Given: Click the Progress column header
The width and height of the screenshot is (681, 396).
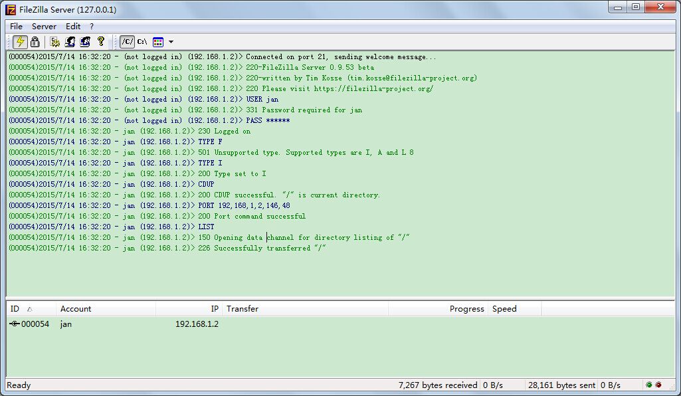Looking at the screenshot, I should pos(438,309).
